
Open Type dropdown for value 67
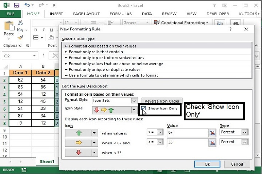click(245, 132)
